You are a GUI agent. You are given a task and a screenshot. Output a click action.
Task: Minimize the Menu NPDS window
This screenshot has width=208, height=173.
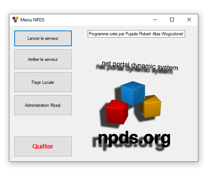click(155, 20)
